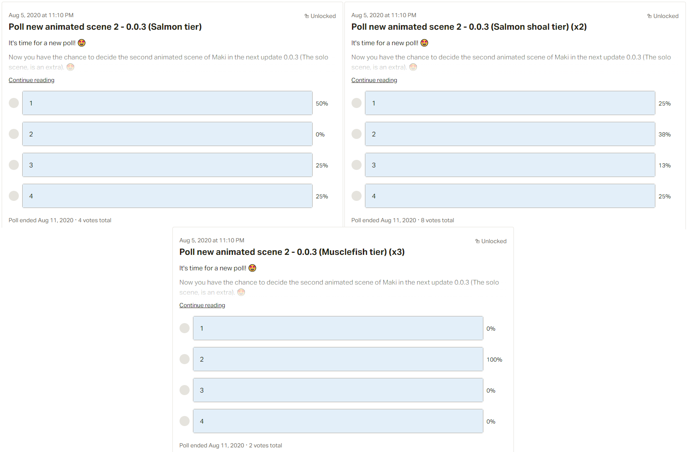Select radio button for option 1 in Salmon tier poll
688x452 pixels.
[x=14, y=103]
